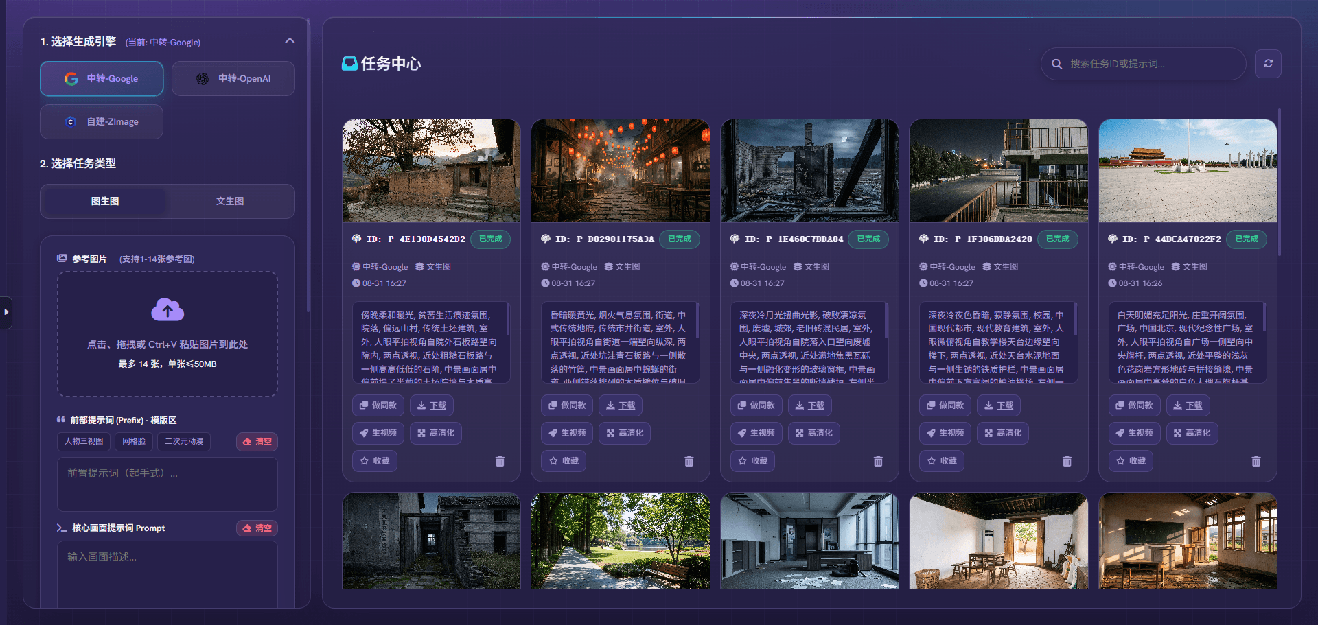This screenshot has width=1318, height=625.
Task: Click the refresh icon next to search
Action: click(x=1268, y=64)
